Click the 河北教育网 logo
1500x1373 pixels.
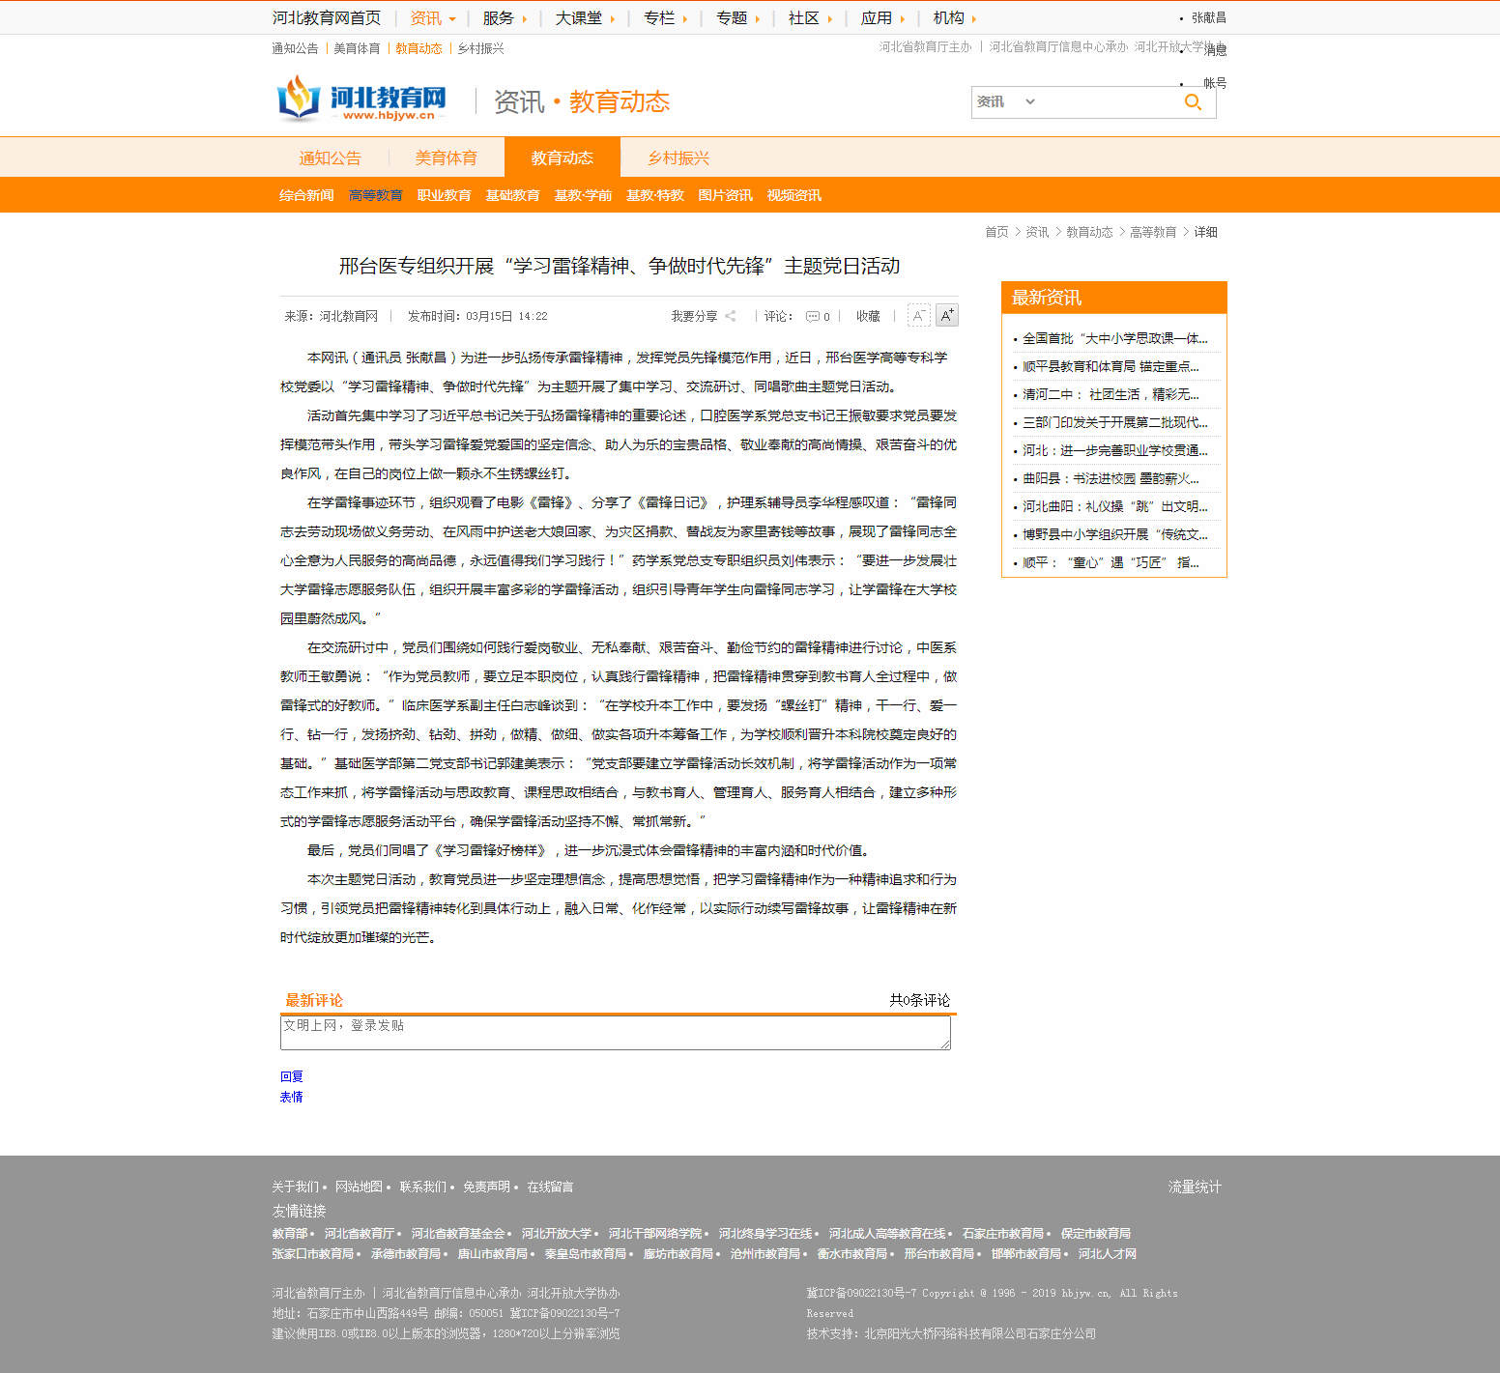(x=363, y=101)
